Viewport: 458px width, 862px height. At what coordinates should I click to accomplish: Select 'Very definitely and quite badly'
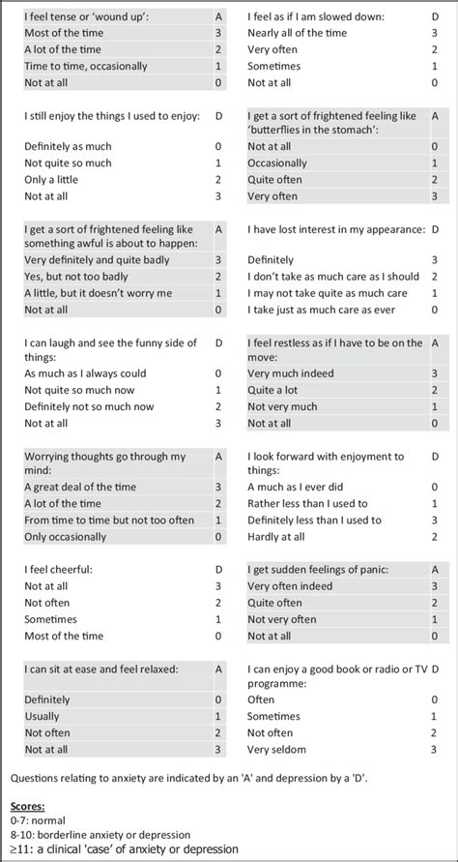(97, 260)
